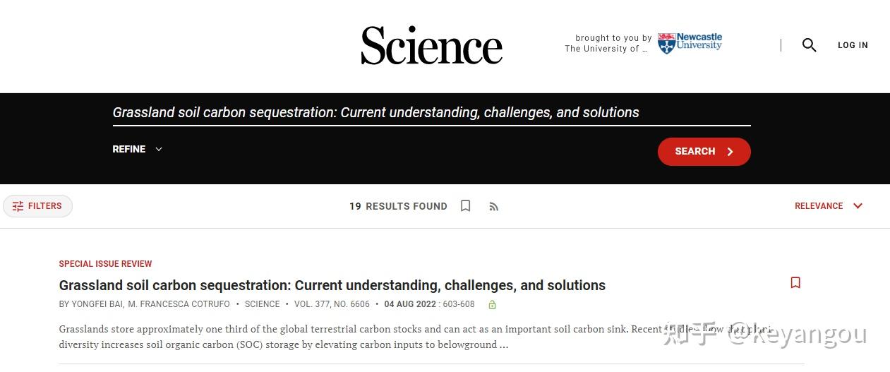Click the filters slider icon

point(18,206)
